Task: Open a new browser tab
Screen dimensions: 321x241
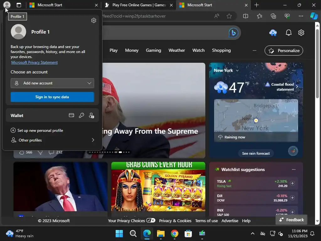Action: coord(256,5)
